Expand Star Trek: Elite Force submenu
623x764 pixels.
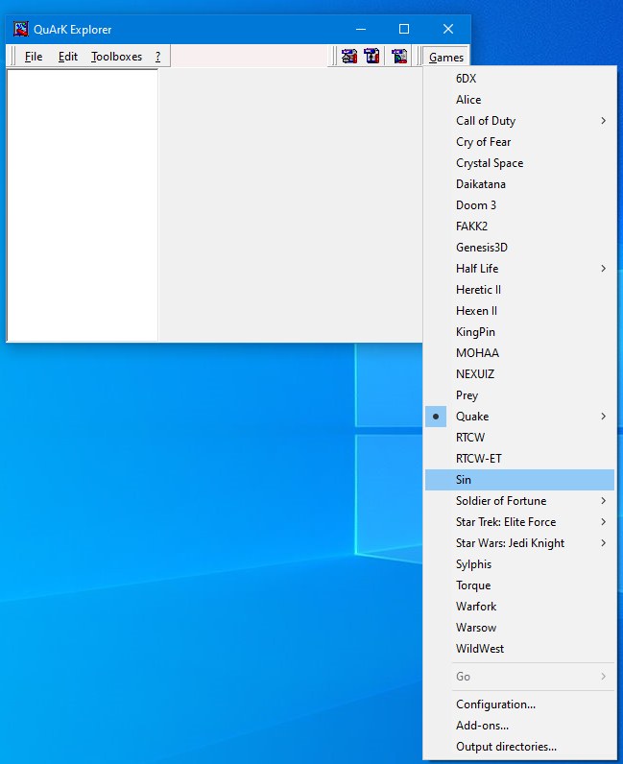(519, 522)
